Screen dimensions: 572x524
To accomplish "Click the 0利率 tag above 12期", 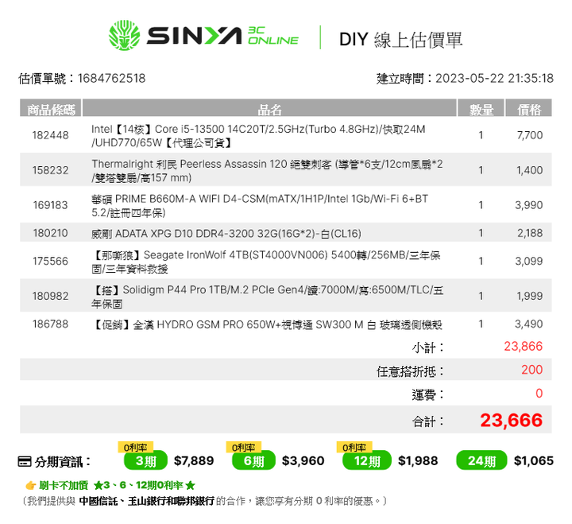I will click(354, 447).
